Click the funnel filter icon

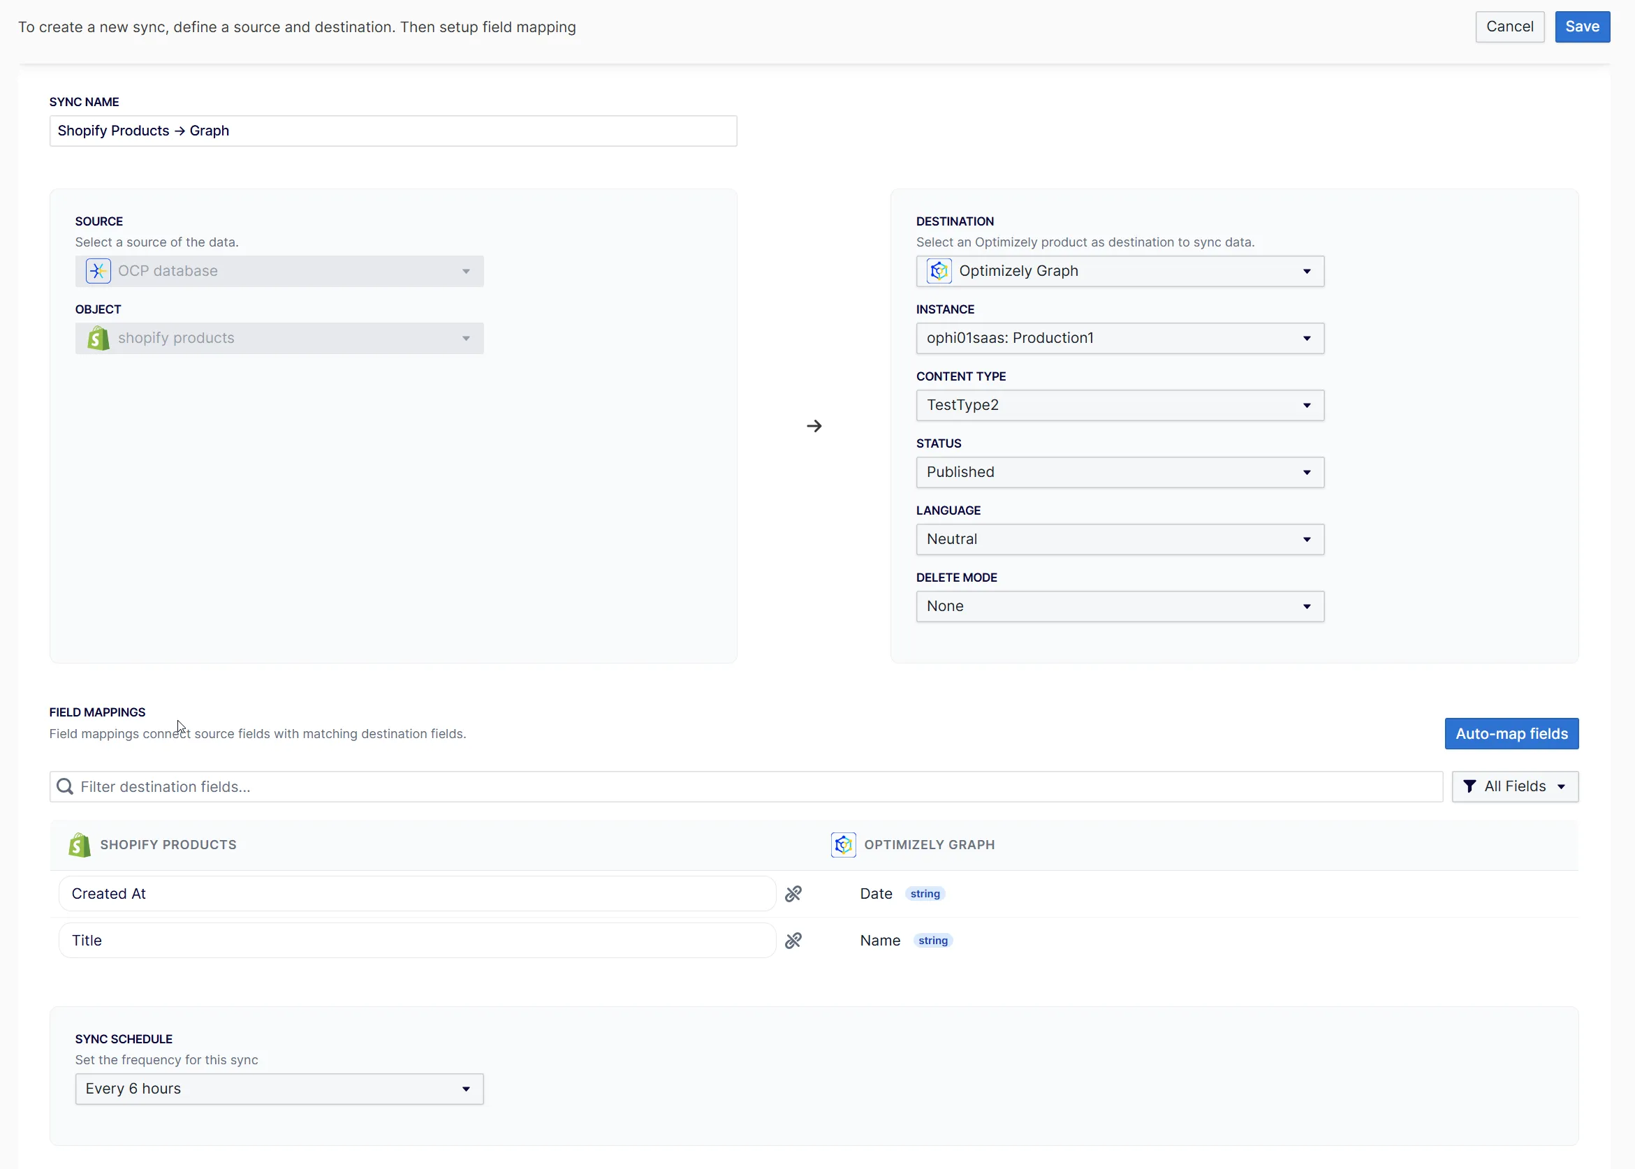[1469, 787]
